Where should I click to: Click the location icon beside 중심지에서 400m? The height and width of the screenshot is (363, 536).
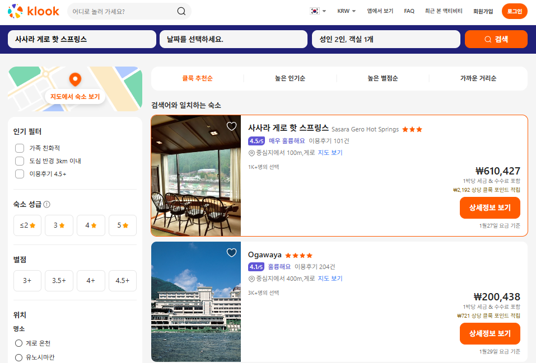click(251, 279)
